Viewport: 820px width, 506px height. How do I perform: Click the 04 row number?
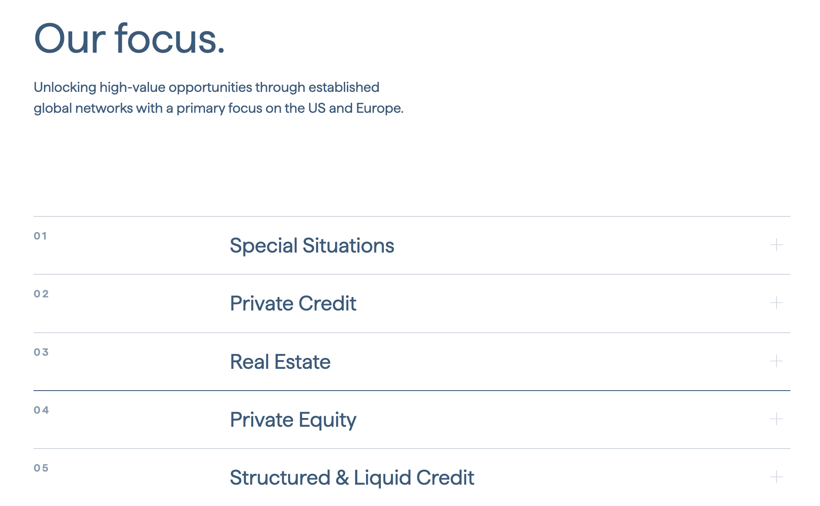point(41,410)
